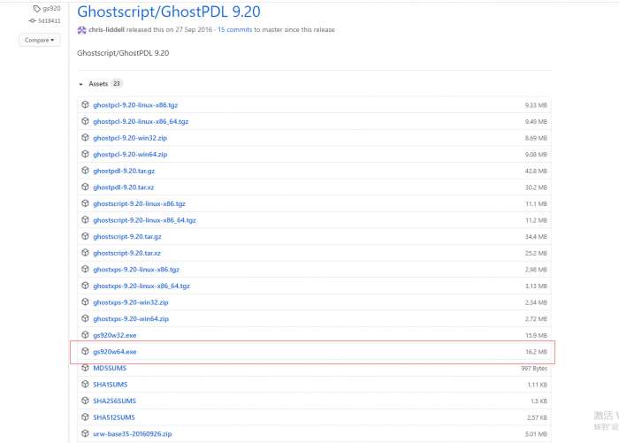619x443 pixels.
Task: Click the Assets count badge 23
Action: [117, 84]
